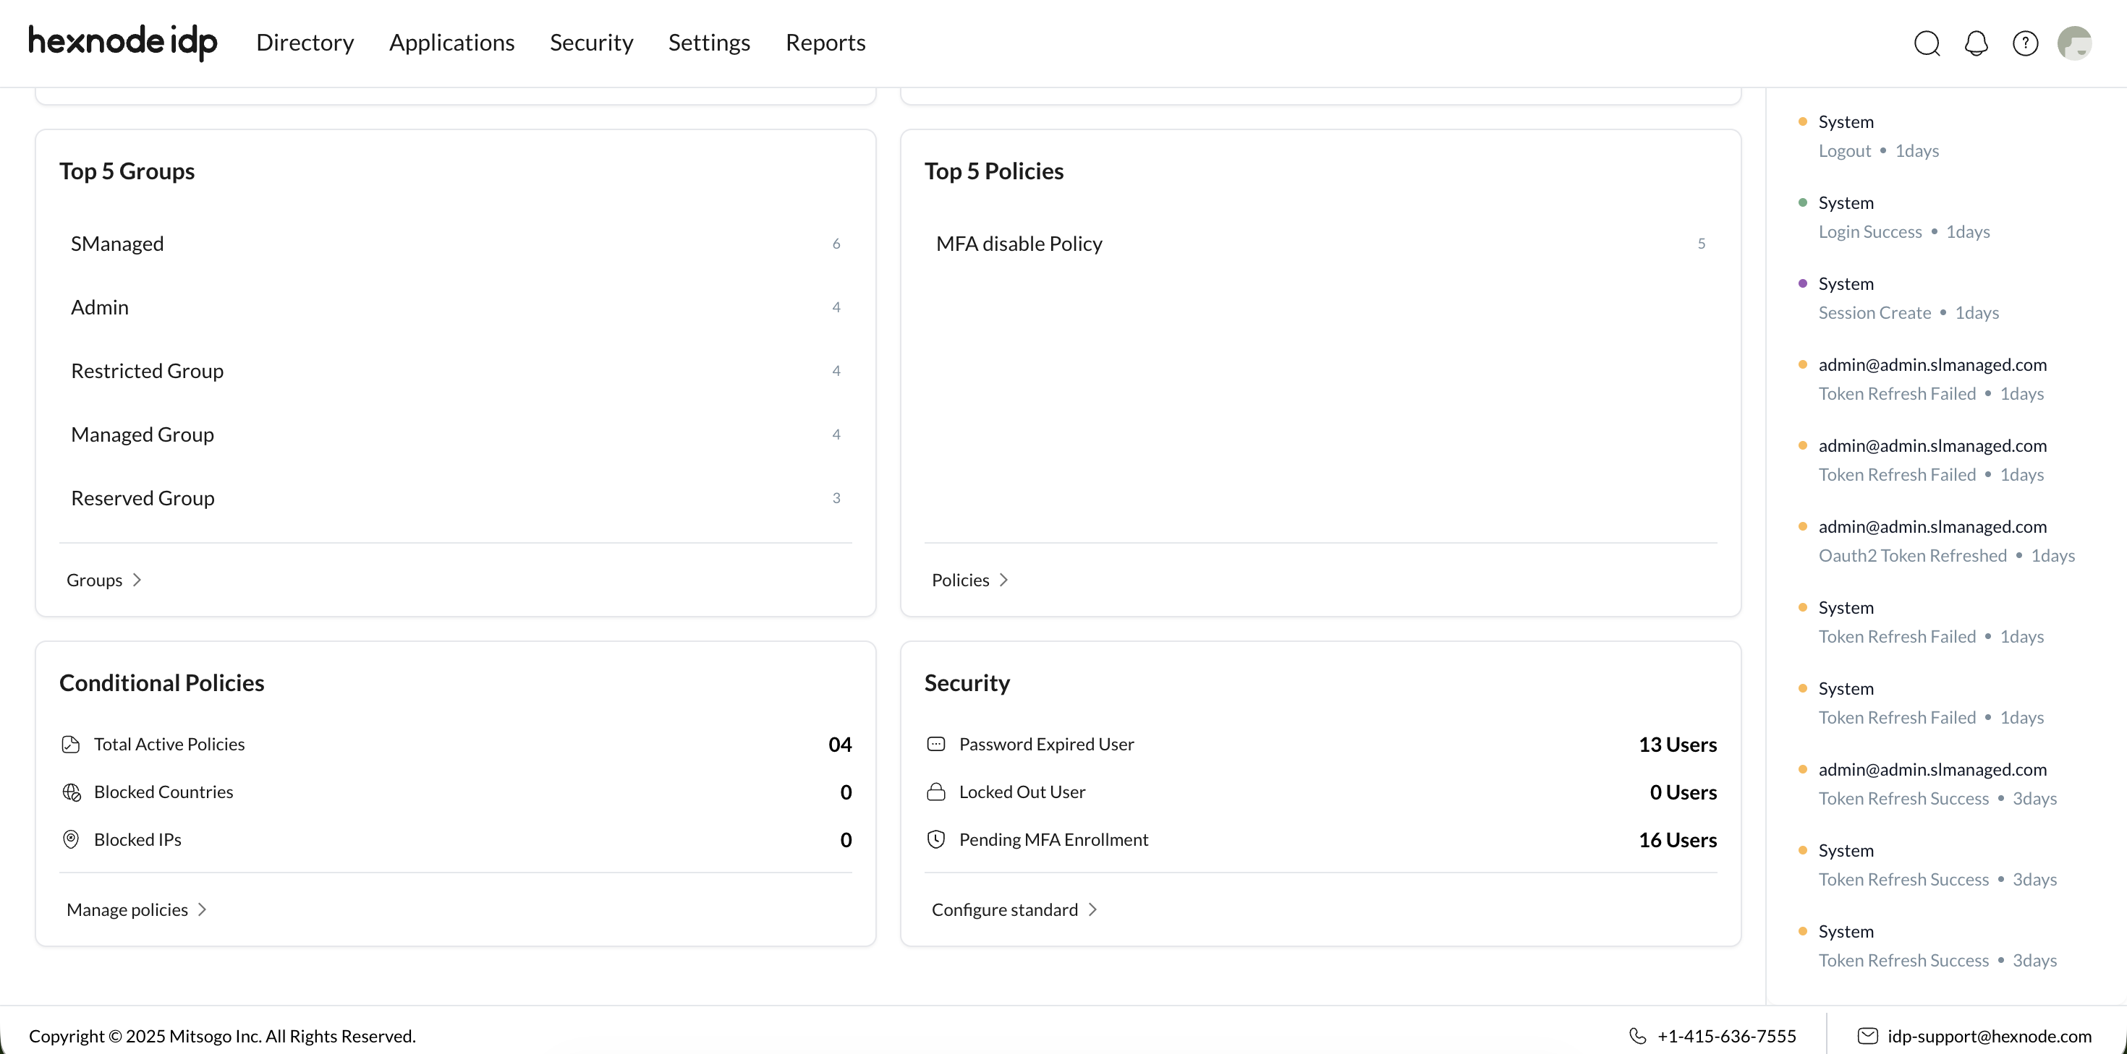2127x1054 pixels.
Task: Open the Groups link
Action: 94,580
